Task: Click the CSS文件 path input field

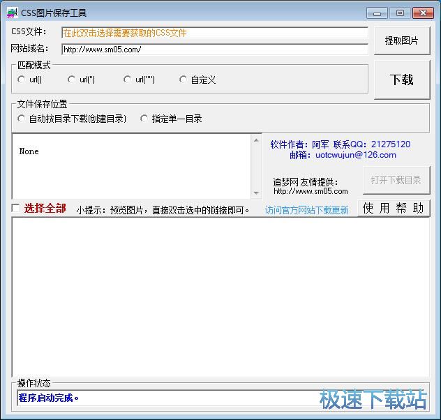Action: (x=215, y=33)
